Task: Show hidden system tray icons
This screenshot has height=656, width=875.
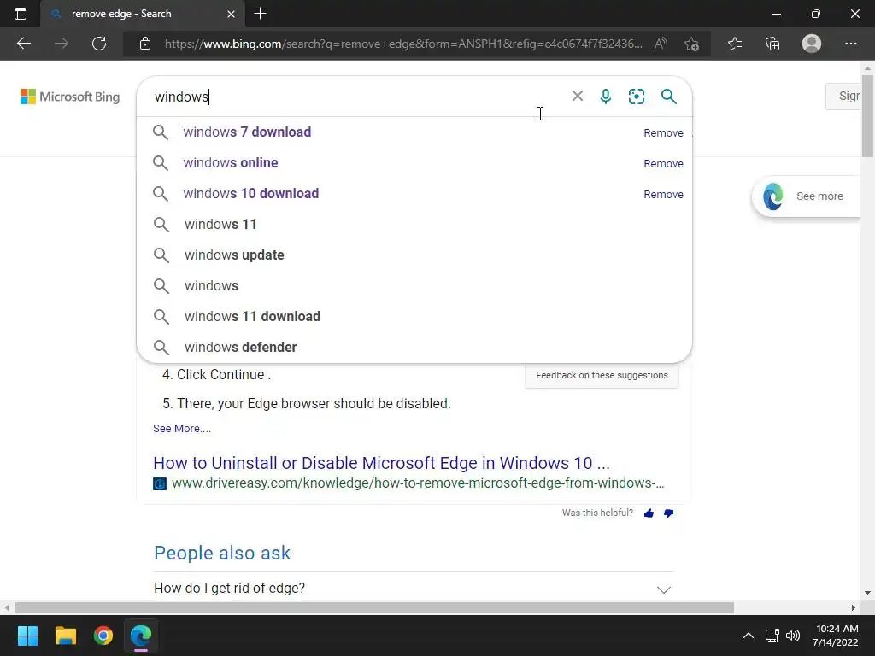Action: (749, 635)
